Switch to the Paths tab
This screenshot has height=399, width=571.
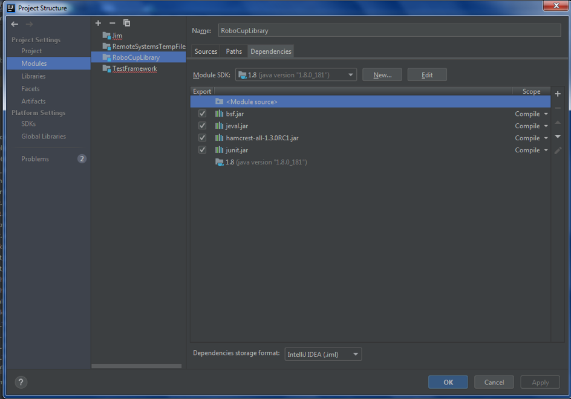[x=234, y=51]
